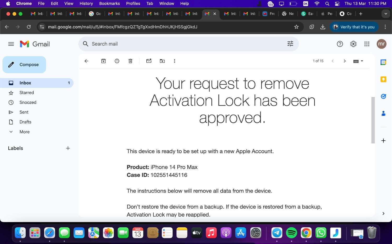Open Telegram from the Dock

point(277,233)
